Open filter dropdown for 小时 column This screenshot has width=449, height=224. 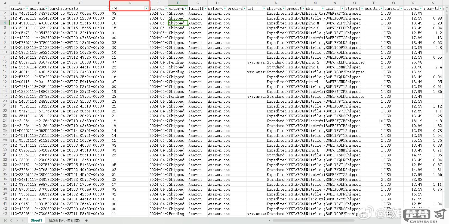pyautogui.click(x=147, y=8)
